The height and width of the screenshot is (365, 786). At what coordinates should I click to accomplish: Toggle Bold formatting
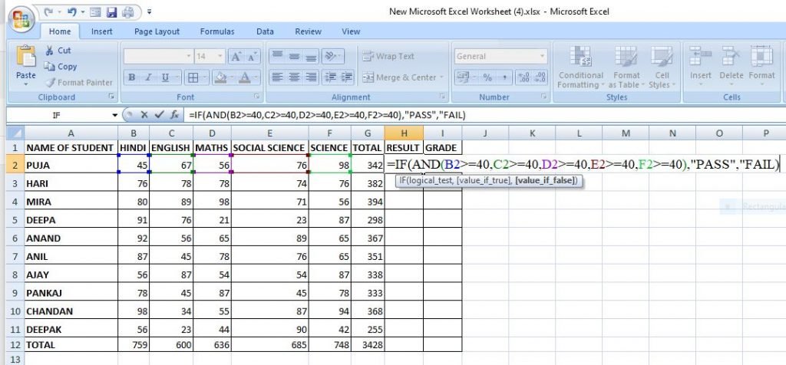tap(132, 77)
